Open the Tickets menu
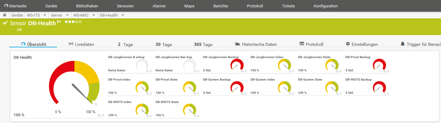The image size is (441, 123). [288, 6]
